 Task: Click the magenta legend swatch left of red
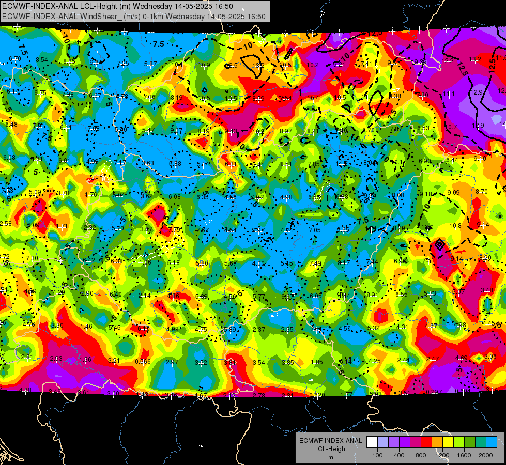click(416, 442)
